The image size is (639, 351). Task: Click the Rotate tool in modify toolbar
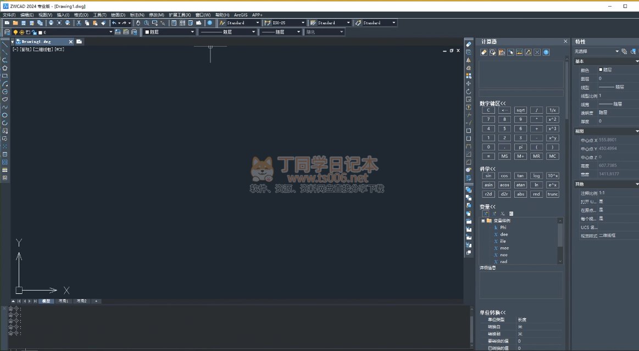[469, 91]
